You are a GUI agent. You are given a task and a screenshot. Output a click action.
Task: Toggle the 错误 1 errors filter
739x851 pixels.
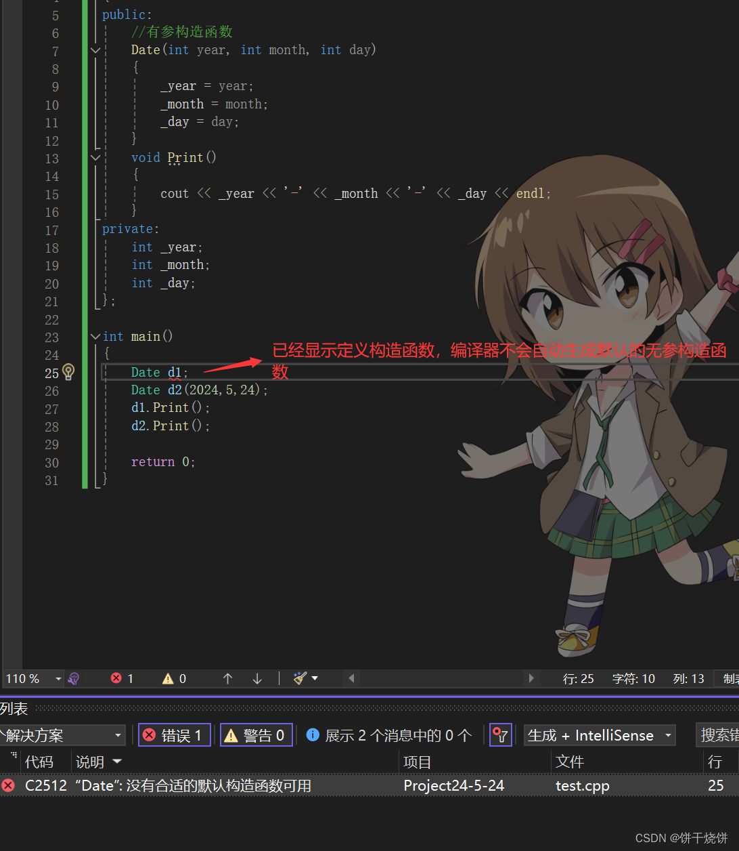pyautogui.click(x=175, y=735)
